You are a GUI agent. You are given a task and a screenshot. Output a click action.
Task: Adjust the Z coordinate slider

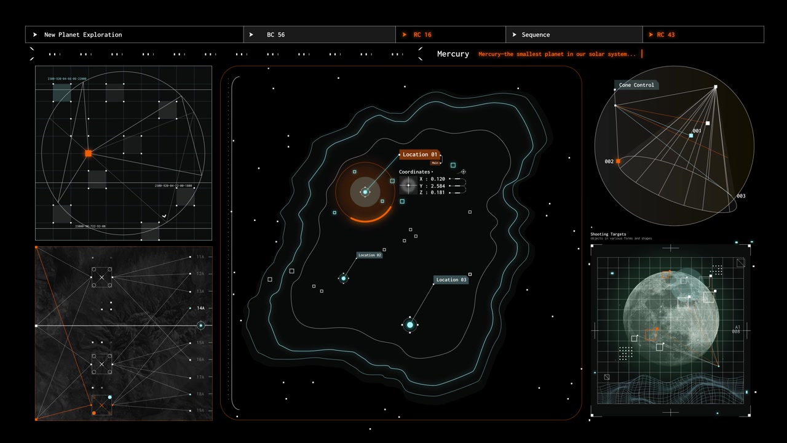tap(457, 193)
